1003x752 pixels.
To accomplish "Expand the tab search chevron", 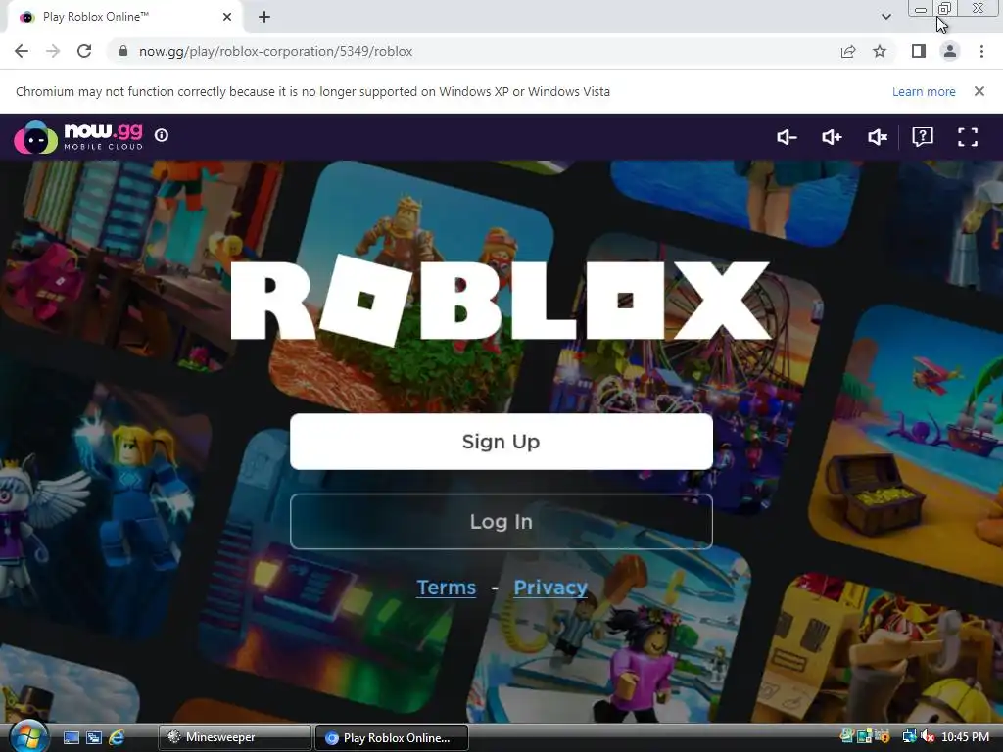I will (x=885, y=17).
